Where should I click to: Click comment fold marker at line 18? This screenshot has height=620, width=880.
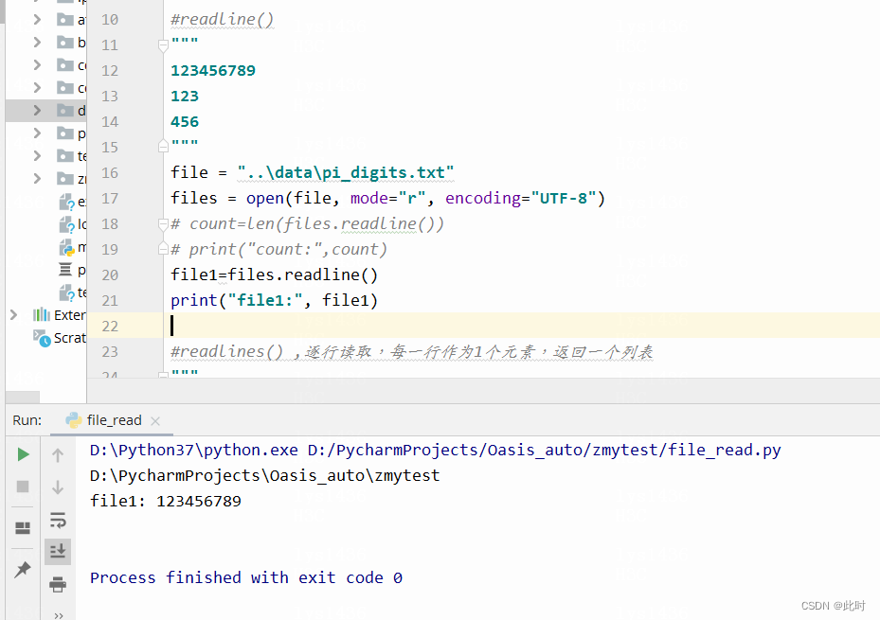(163, 224)
